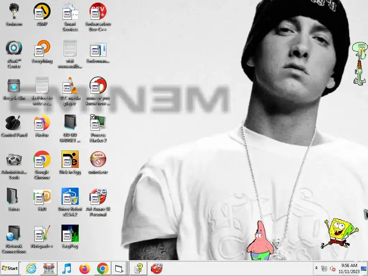Click the Start button
368x276 pixels.
tap(10, 268)
